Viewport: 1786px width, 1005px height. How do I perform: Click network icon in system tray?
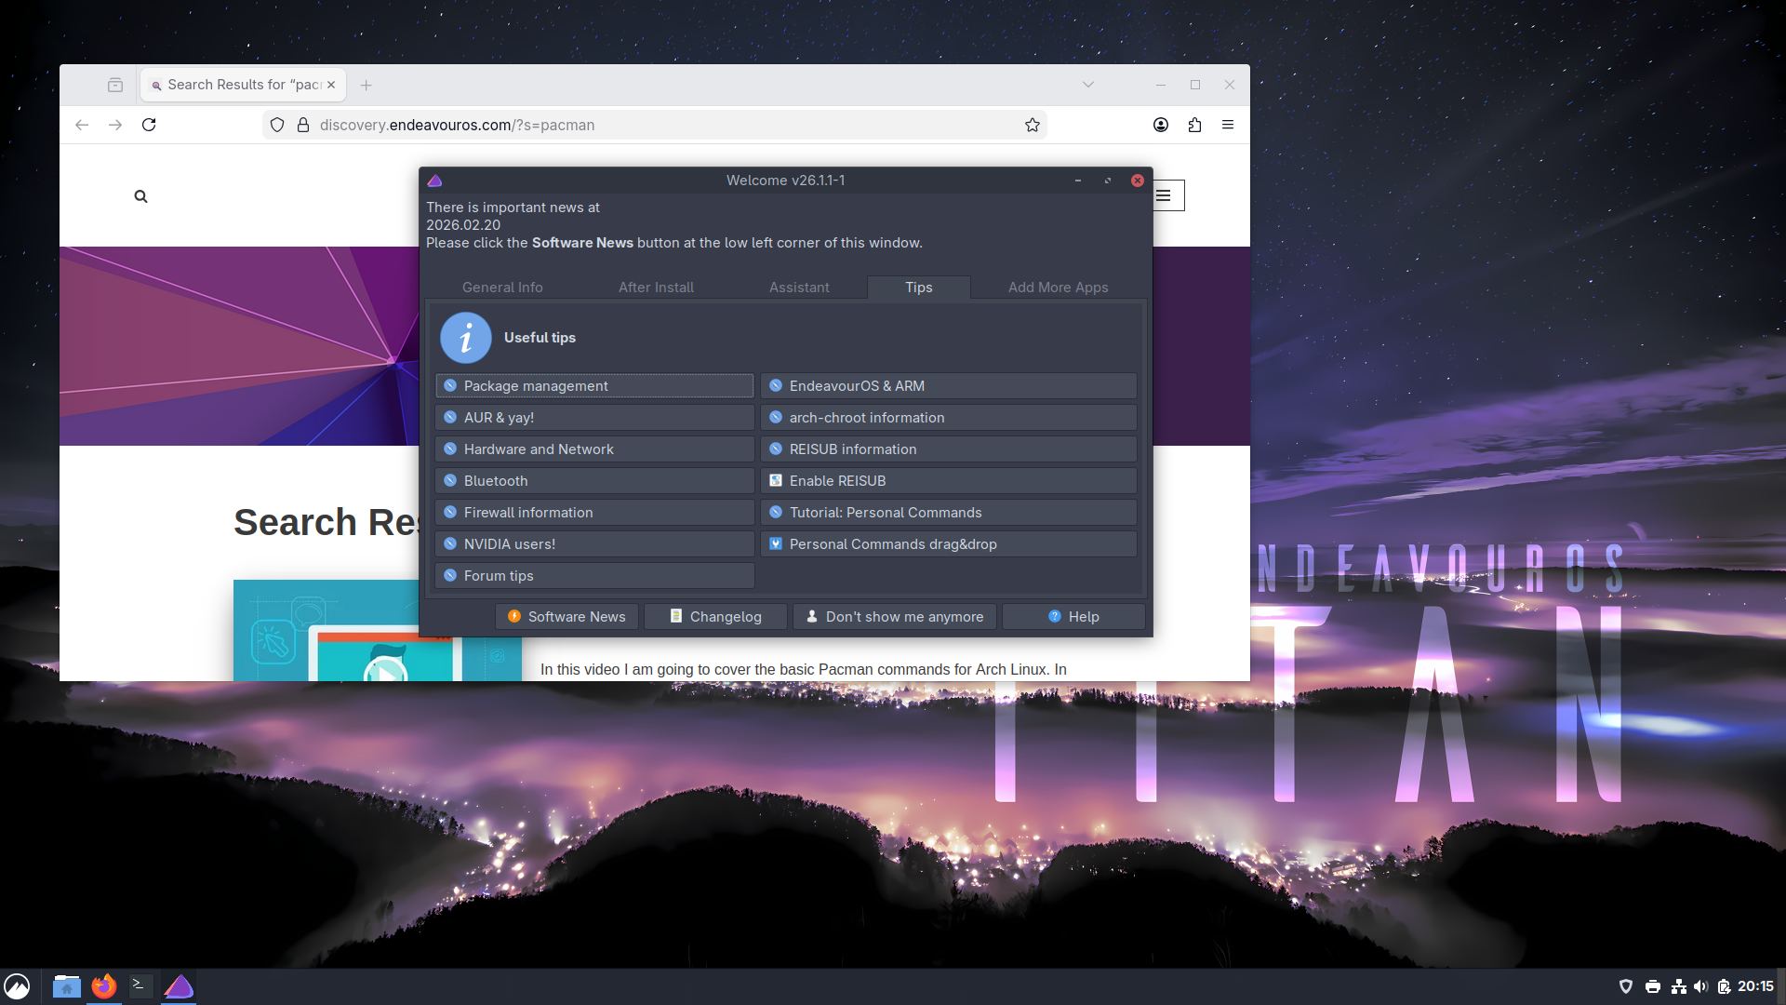pos(1678,986)
